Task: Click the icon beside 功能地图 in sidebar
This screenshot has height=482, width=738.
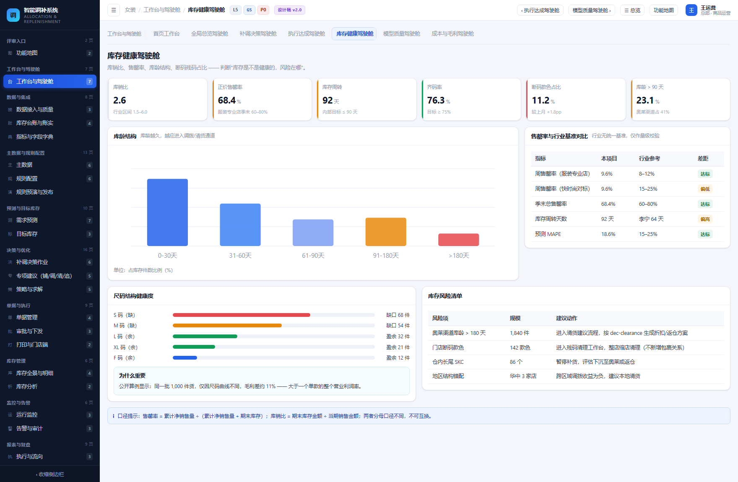Action: click(x=10, y=53)
